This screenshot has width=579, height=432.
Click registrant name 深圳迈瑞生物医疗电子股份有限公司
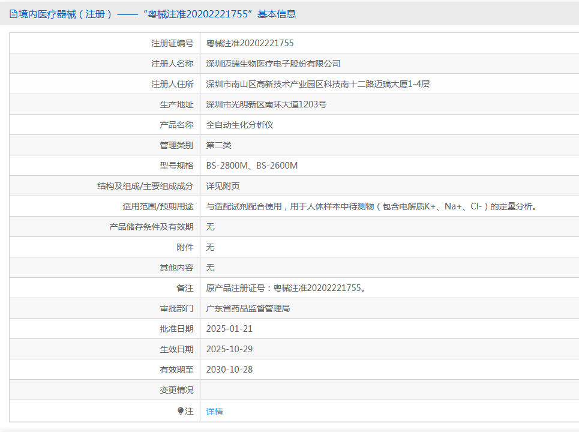point(273,64)
